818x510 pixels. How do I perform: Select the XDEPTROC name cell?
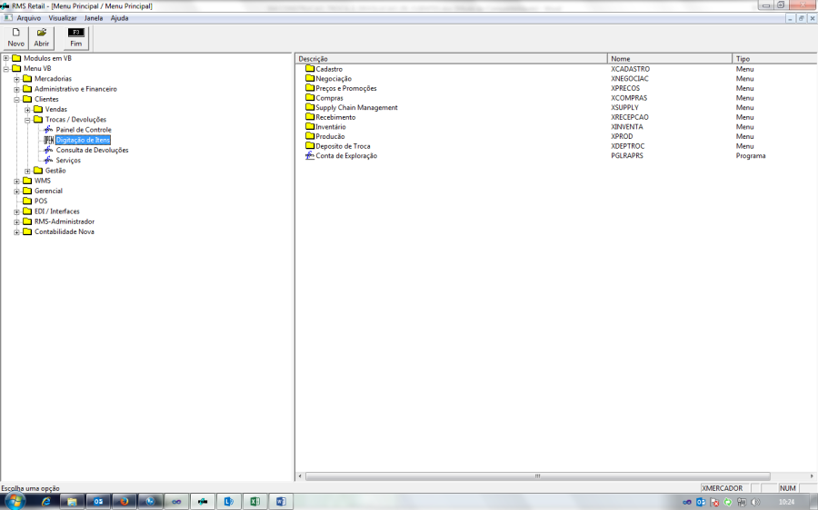627,146
